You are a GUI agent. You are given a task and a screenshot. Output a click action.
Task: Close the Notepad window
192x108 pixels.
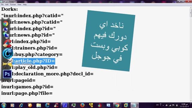pos(189,1)
